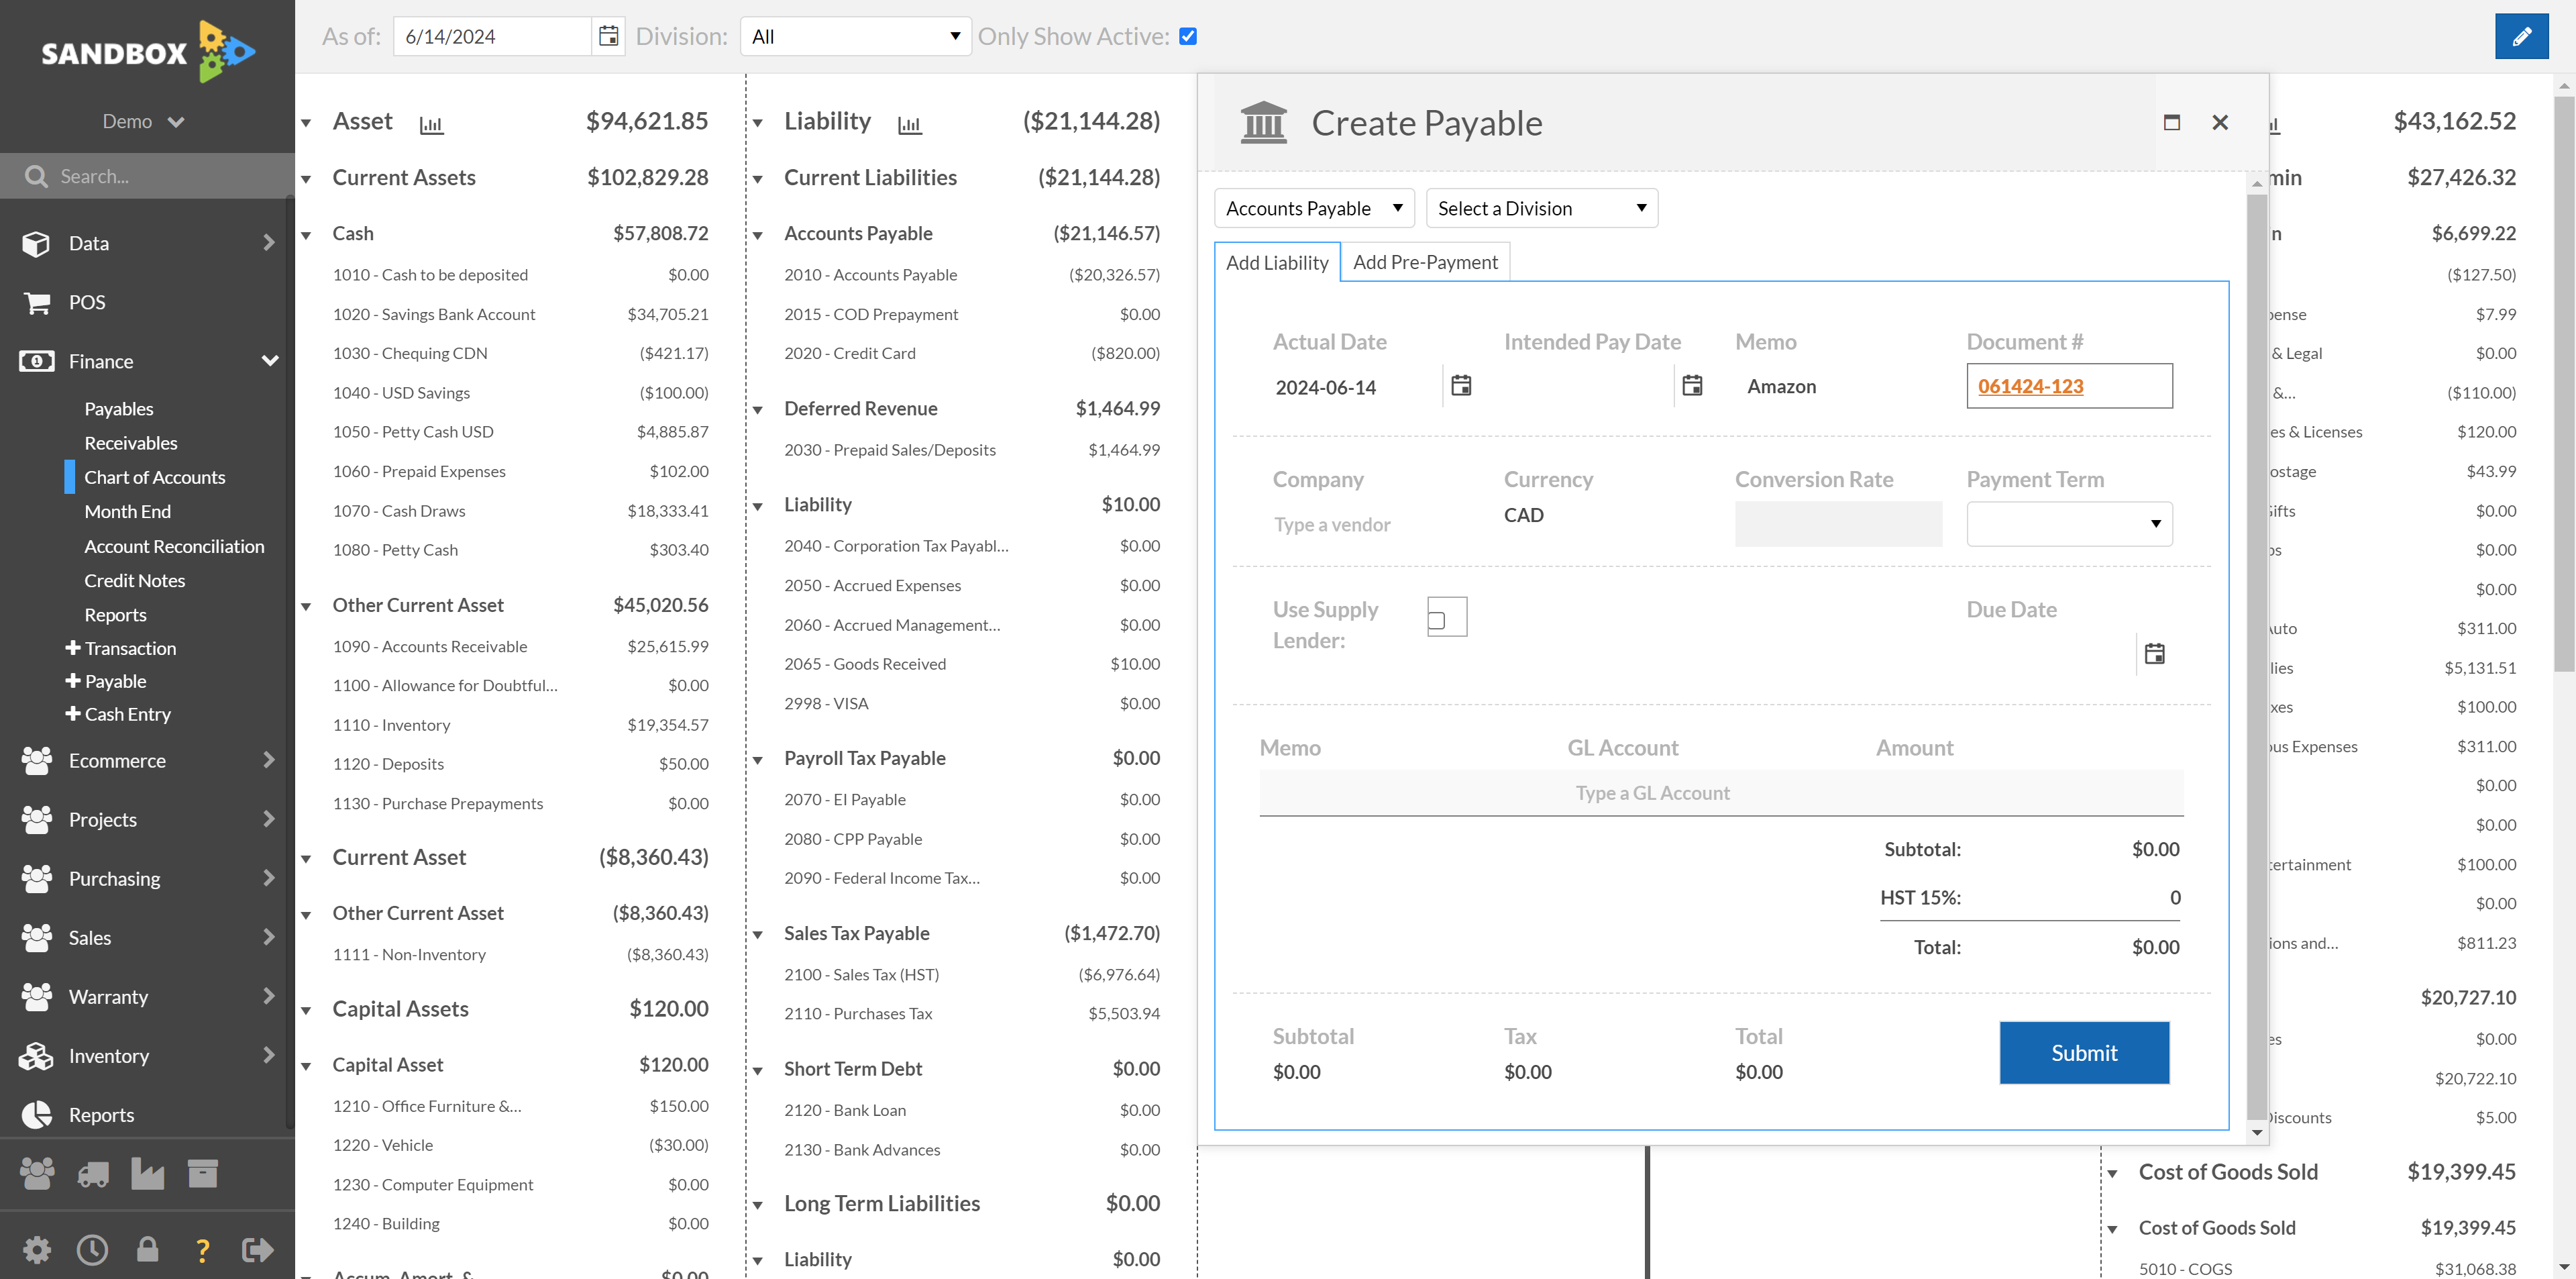The width and height of the screenshot is (2576, 1279).
Task: Collapse the Cash group triangle
Action: (x=306, y=235)
